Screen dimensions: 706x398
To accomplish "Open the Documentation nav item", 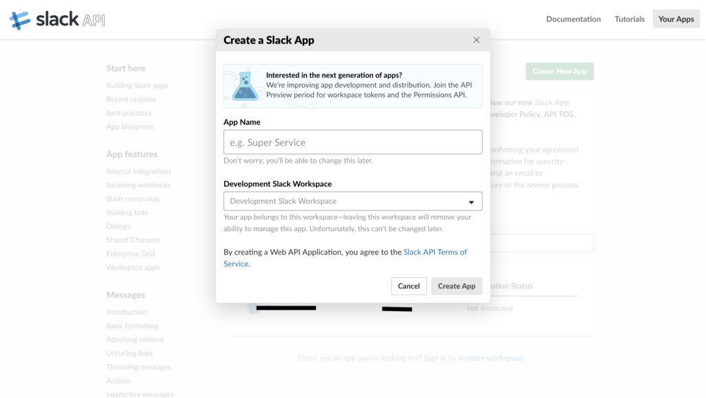I will (574, 19).
